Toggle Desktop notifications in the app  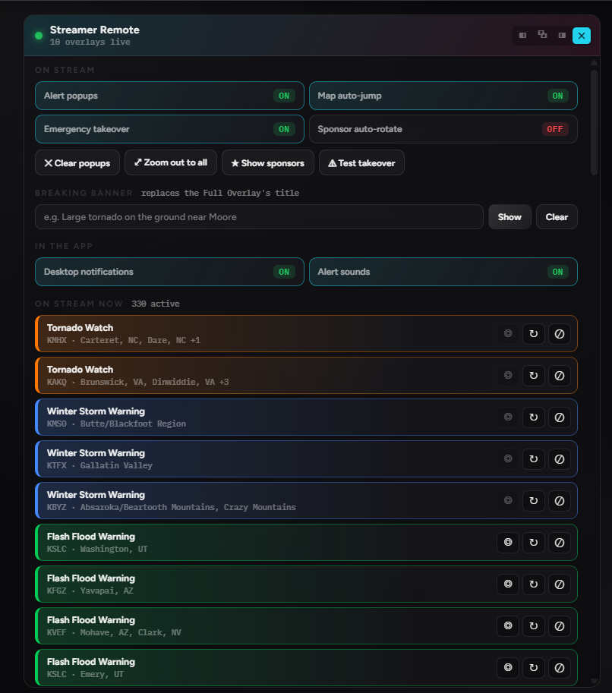pyautogui.click(x=169, y=272)
